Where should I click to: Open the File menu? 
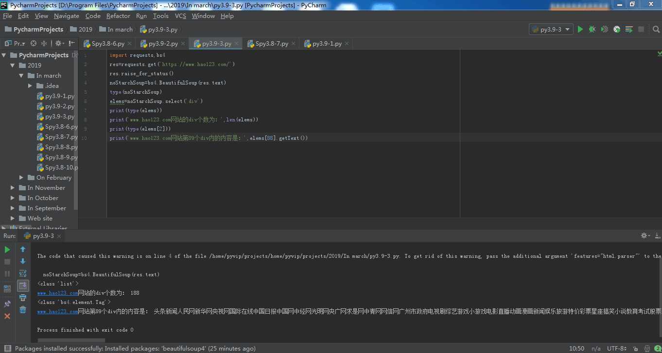(7, 16)
